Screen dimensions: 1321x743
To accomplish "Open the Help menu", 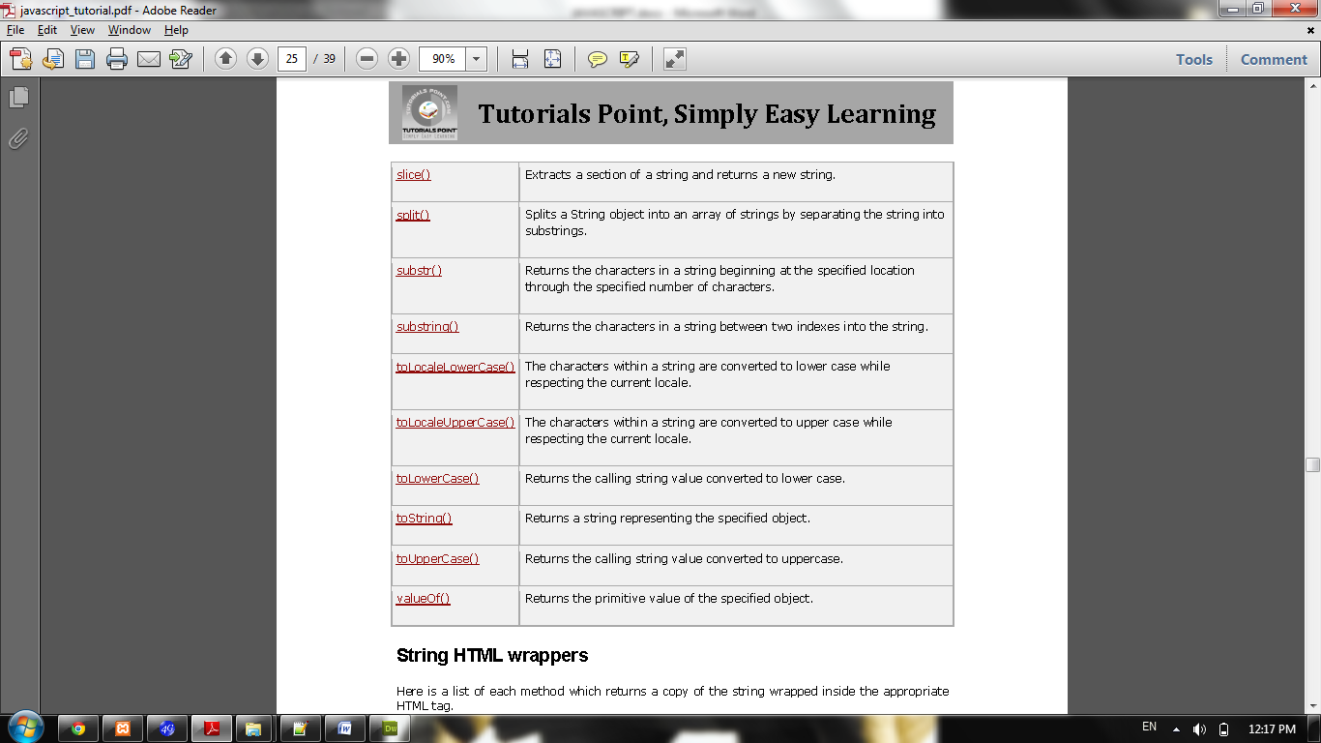I will coord(176,30).
